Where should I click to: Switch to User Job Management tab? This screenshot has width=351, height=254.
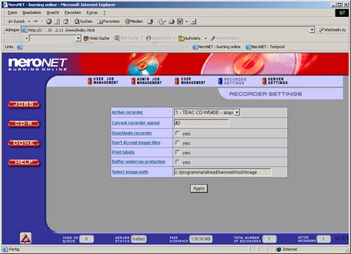click(x=103, y=81)
